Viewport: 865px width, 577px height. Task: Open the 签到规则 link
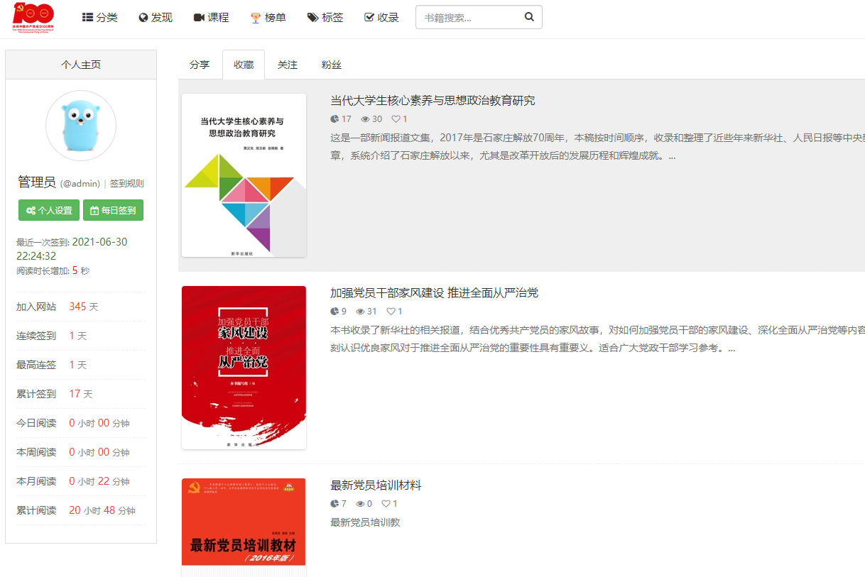coord(127,183)
